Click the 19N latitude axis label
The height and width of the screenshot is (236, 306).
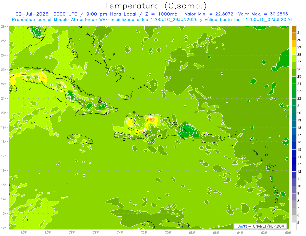(4, 127)
